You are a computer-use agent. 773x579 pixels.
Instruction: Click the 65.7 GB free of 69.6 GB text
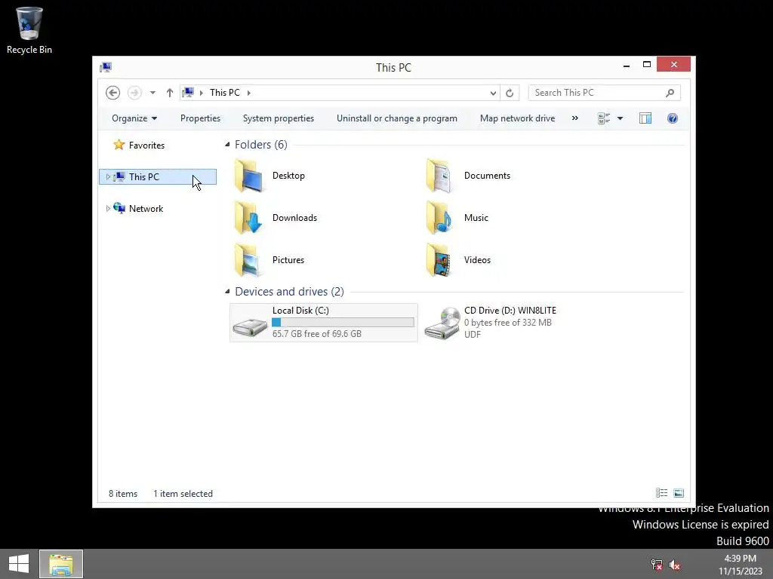click(x=317, y=334)
